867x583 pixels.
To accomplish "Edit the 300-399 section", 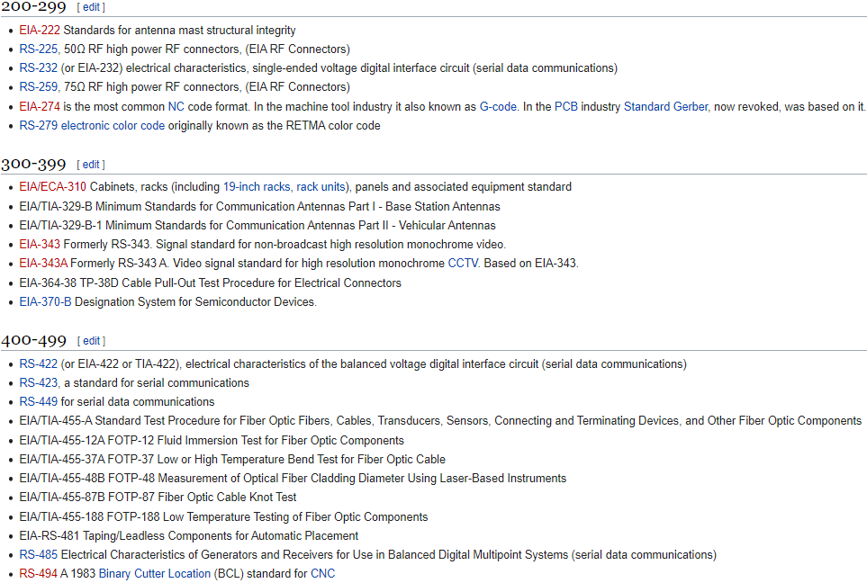I will [x=91, y=165].
